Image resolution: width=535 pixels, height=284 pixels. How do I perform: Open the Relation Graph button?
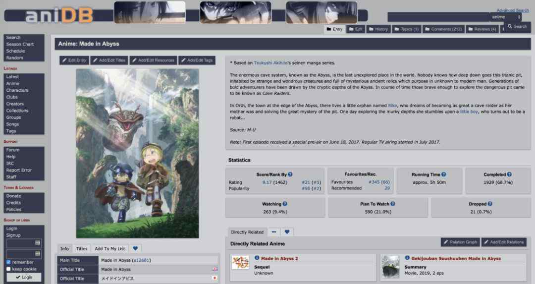(460, 242)
